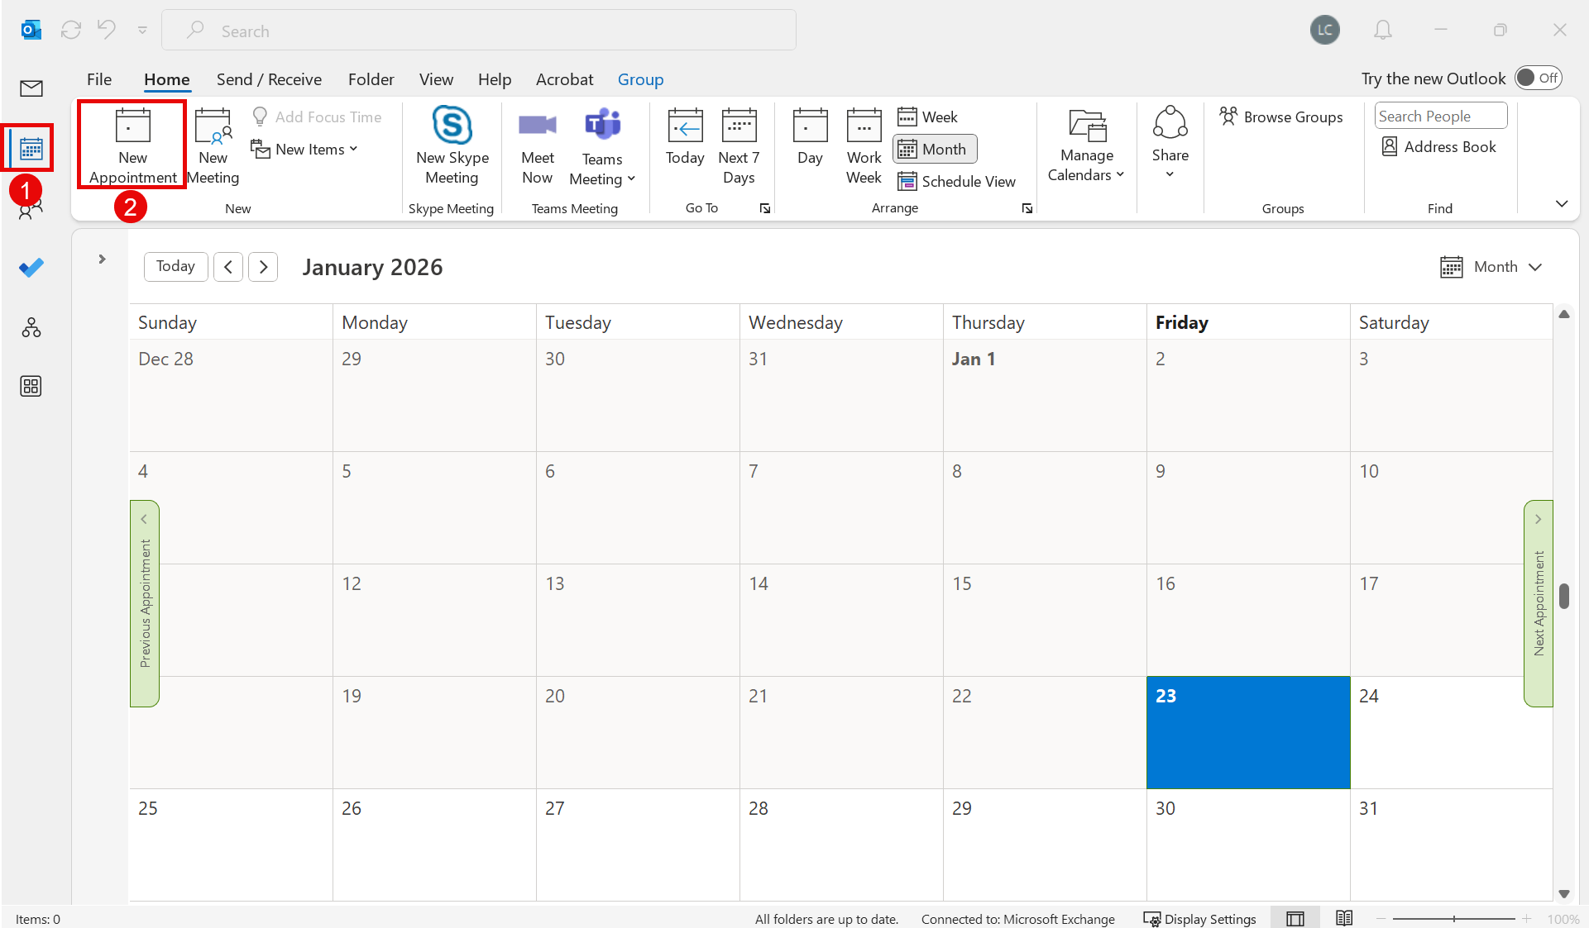The image size is (1589, 928).
Task: Open the Month view dropdown above calendar
Action: pos(1491,267)
